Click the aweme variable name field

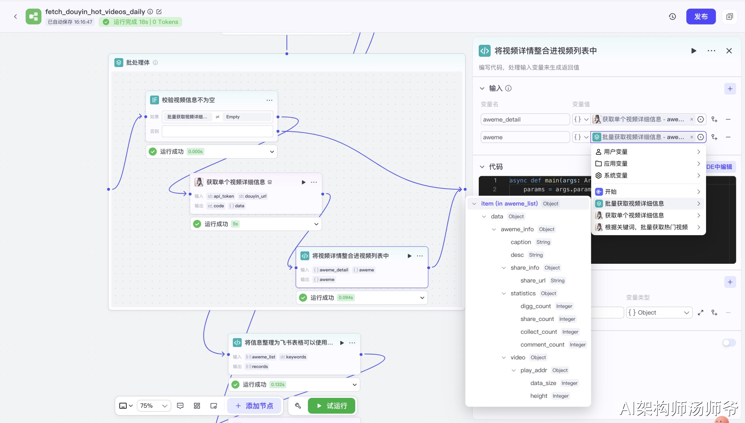tap(525, 137)
